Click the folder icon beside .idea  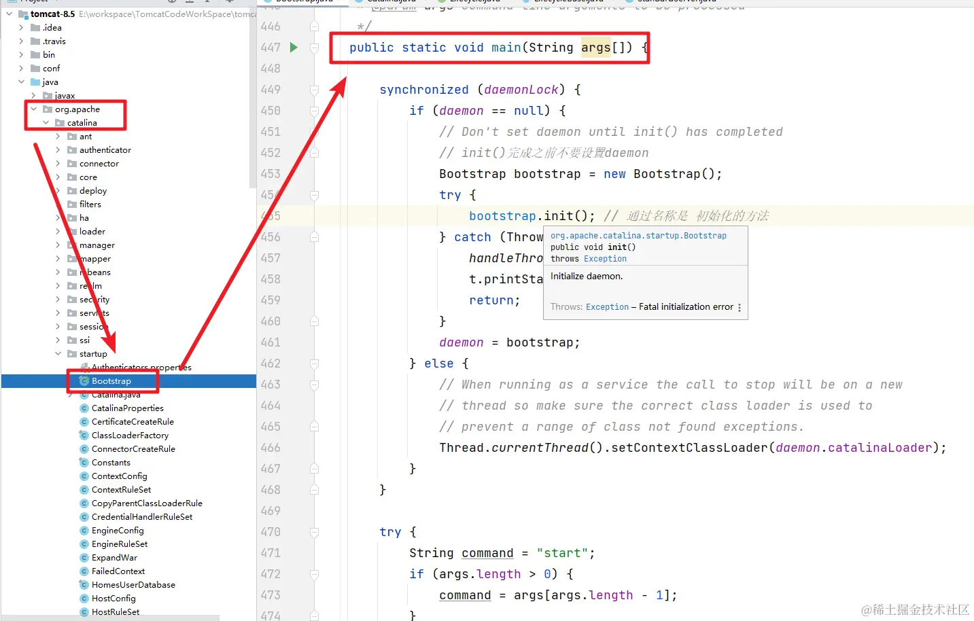tap(35, 28)
